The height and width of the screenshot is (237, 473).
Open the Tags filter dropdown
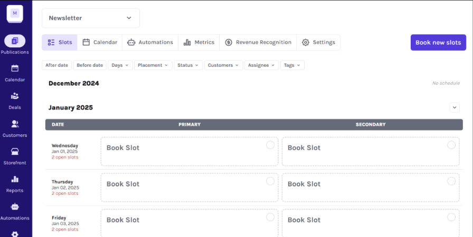[x=292, y=65]
